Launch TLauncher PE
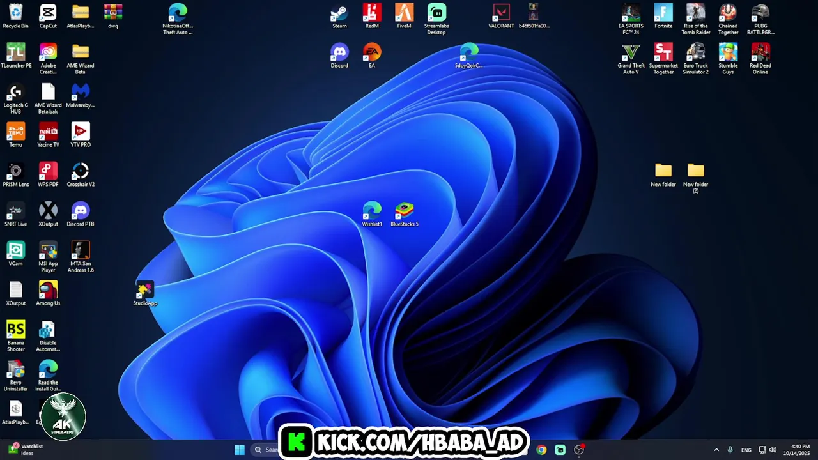This screenshot has width=818, height=460. [15, 56]
